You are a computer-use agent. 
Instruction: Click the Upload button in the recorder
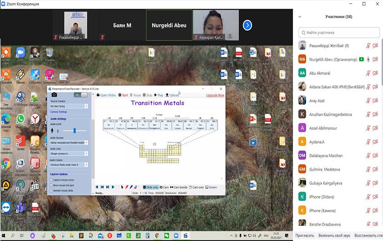coord(172,95)
